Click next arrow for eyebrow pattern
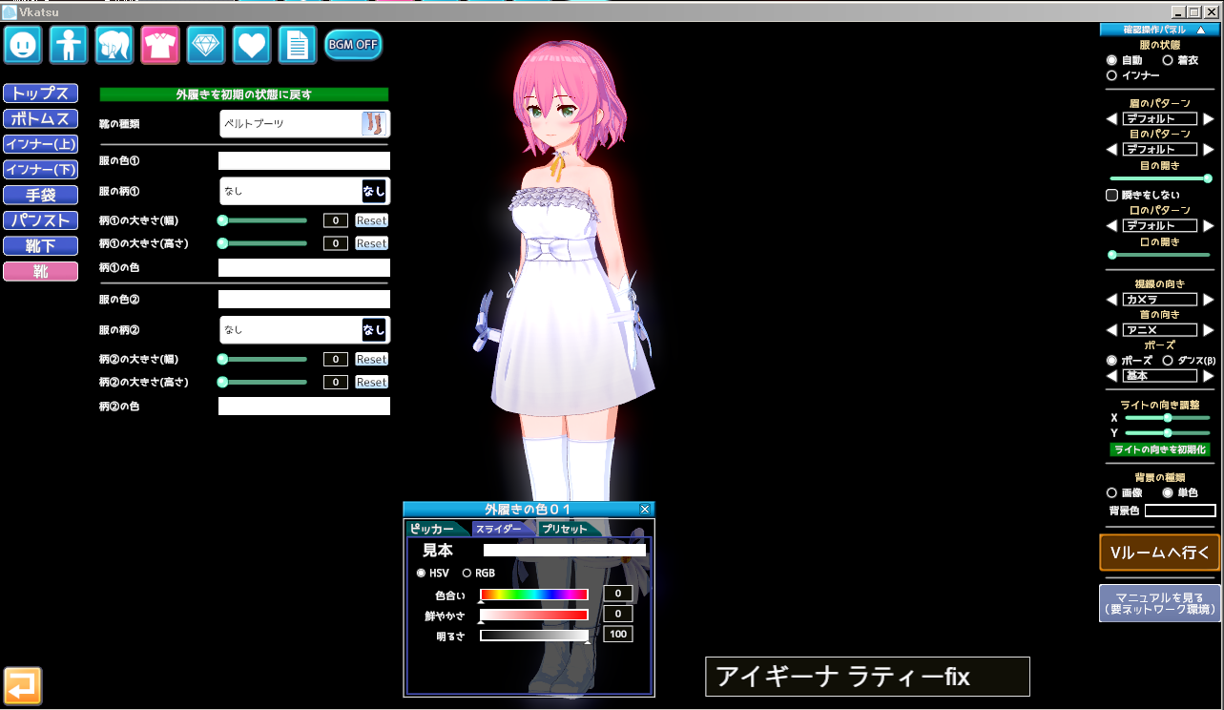This screenshot has width=1224, height=710. pos(1209,119)
